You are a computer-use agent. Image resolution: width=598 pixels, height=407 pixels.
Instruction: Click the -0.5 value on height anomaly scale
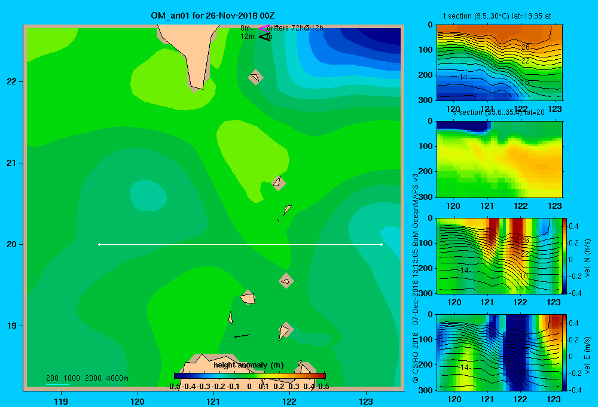tap(173, 387)
